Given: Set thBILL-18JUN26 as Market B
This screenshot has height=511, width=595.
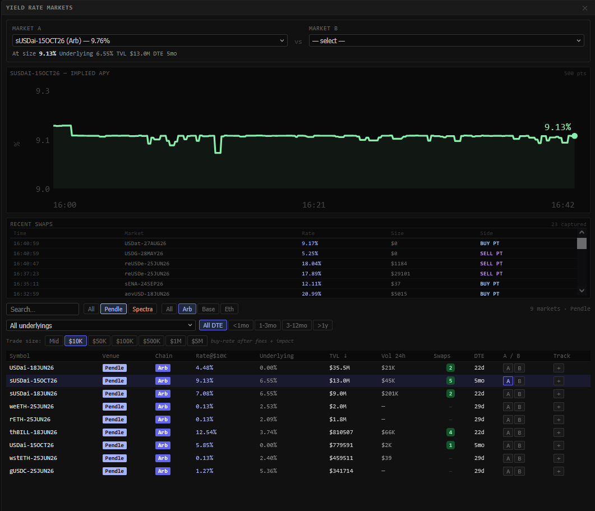Looking at the screenshot, I should click(x=519, y=432).
